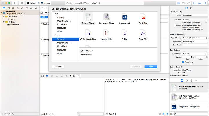Run the HelloWorld scheme with Play button
Image resolution: width=209 pixels, height=116 pixels.
(x=15, y=3)
